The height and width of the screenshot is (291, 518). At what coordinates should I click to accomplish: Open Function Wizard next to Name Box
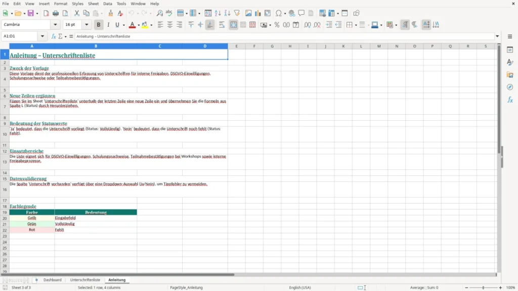pos(54,36)
